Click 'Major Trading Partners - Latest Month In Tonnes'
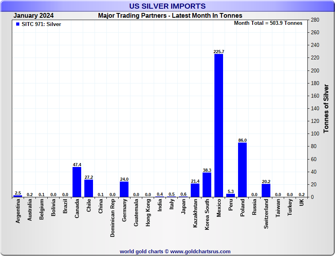The height and width of the screenshot is (256, 335). (170, 16)
